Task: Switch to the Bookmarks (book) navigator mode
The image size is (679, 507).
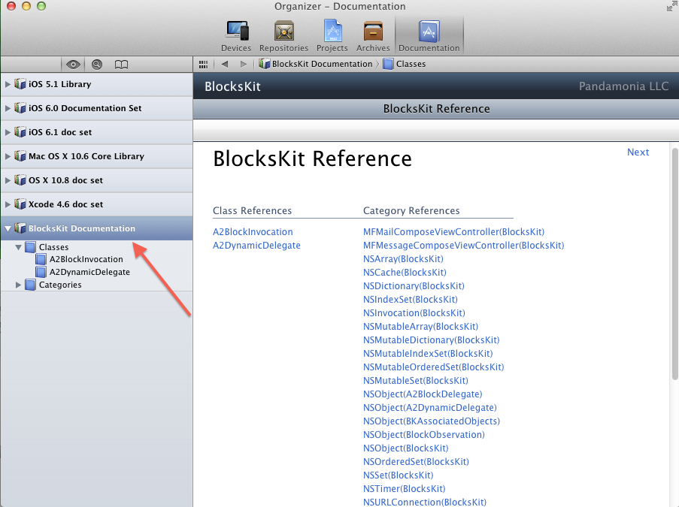Action: coord(121,65)
